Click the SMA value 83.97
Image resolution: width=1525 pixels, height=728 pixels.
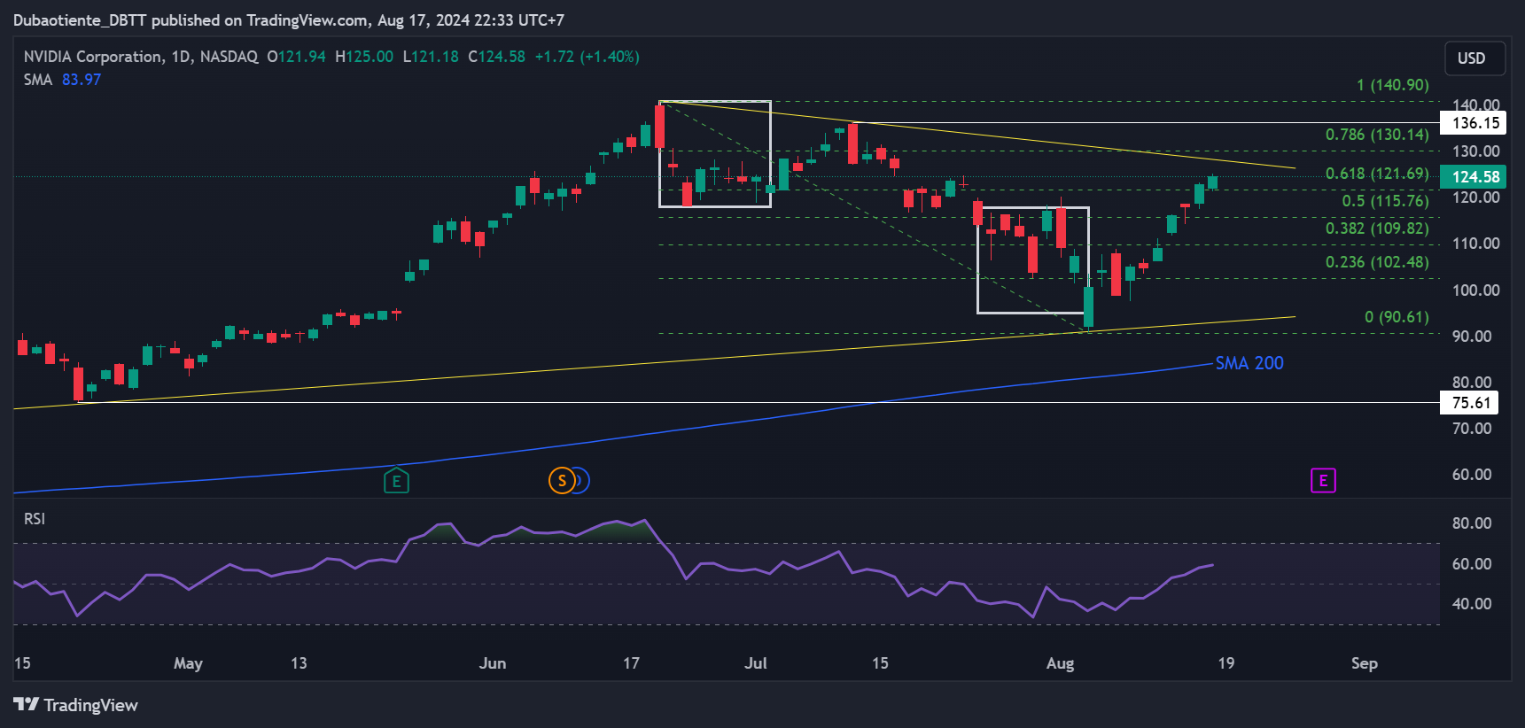(82, 80)
